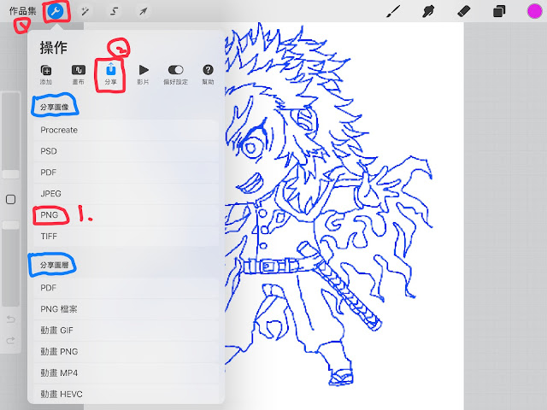The width and height of the screenshot is (547, 410).
Task: Open the magenta color swatch
Action: tap(534, 11)
